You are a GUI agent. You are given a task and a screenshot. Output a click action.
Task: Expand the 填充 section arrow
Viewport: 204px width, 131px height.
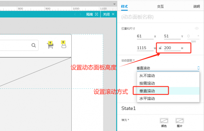[128, 120]
